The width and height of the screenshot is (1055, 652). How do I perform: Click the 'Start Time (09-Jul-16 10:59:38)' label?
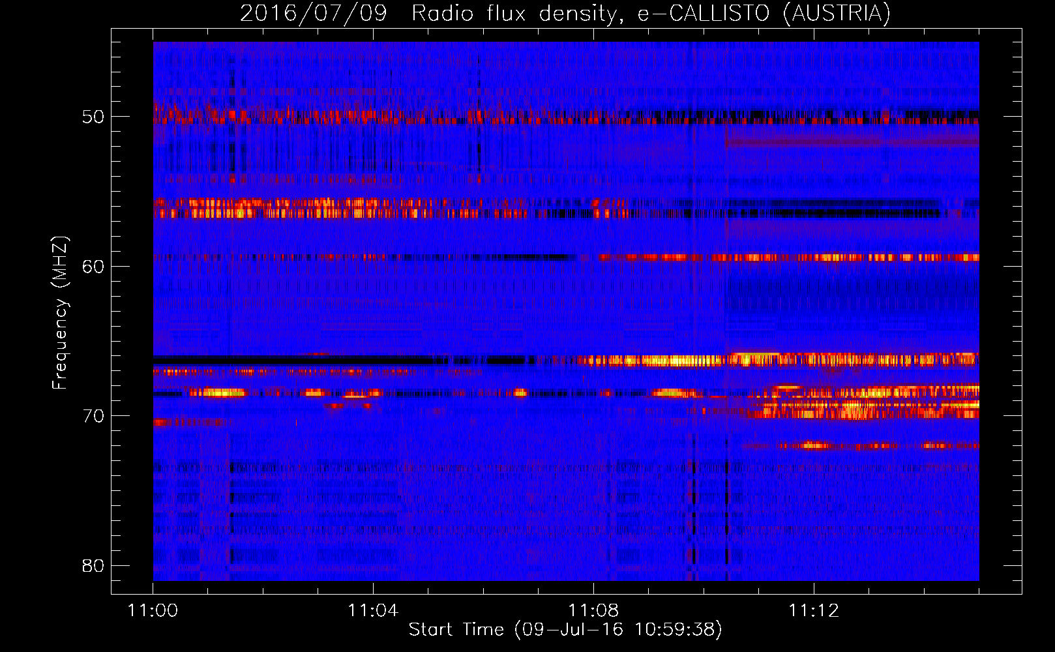tap(565, 630)
